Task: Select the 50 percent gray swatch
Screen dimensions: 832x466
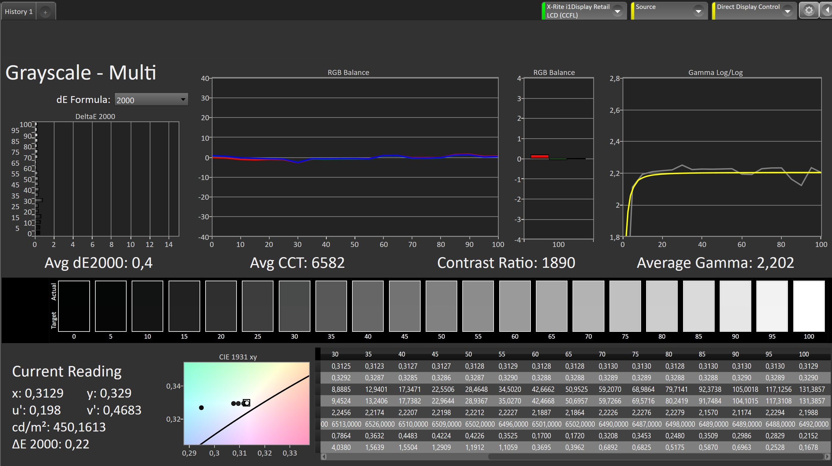Action: pos(441,306)
